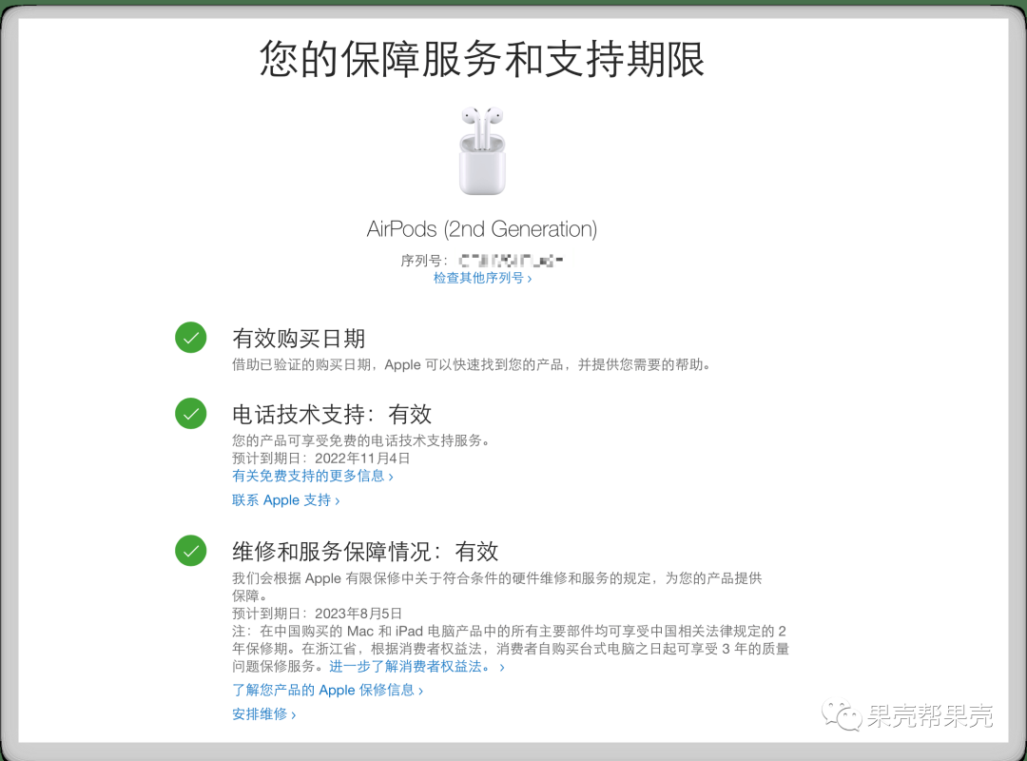Click the note starting 注：在中国购买的 Mac
Image resolution: width=1027 pixels, height=761 pixels.
(511, 649)
